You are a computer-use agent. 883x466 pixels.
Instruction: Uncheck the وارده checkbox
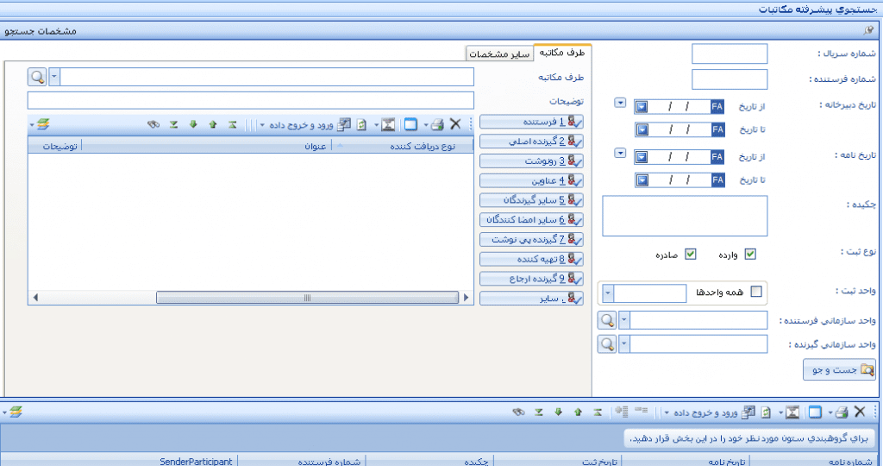[750, 254]
